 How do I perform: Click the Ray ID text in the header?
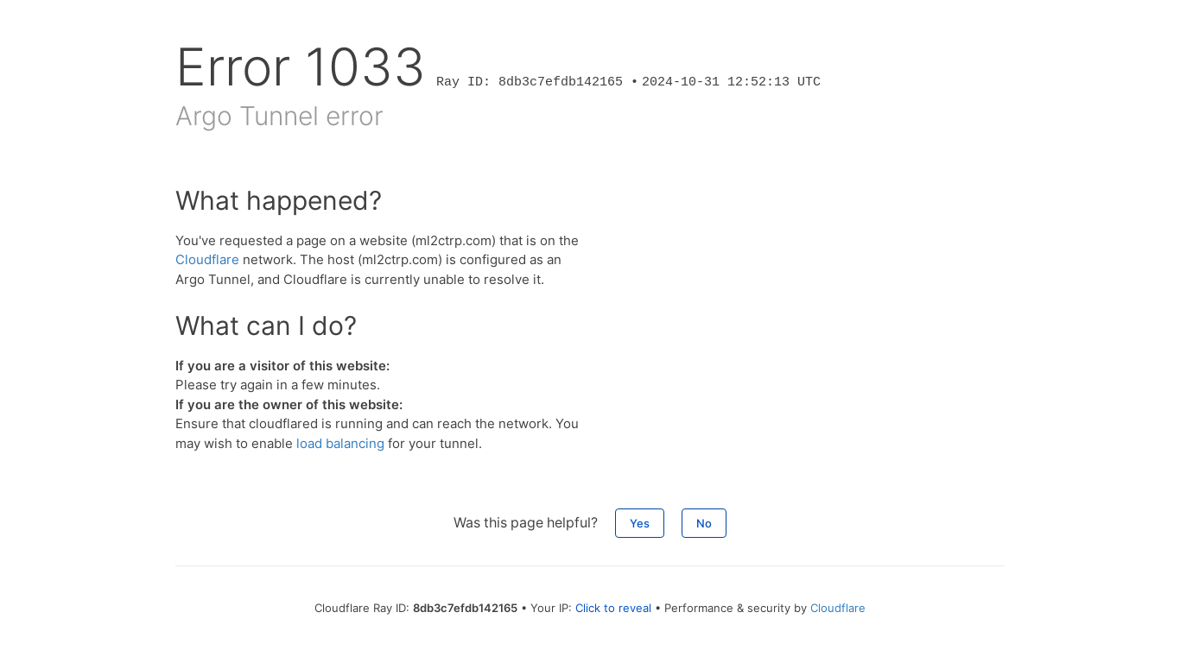(x=530, y=82)
